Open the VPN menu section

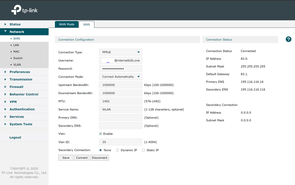(13, 102)
